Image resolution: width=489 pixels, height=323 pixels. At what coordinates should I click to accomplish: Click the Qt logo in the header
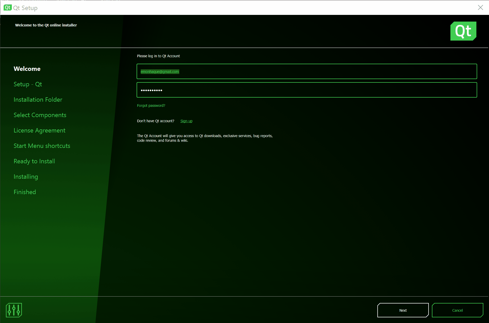(463, 31)
